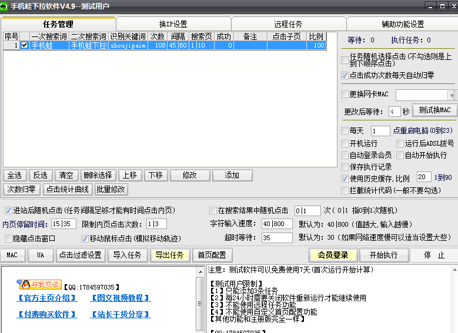458x333 pixels.
Task: Open the 远程任务 tab
Action: click(x=288, y=24)
